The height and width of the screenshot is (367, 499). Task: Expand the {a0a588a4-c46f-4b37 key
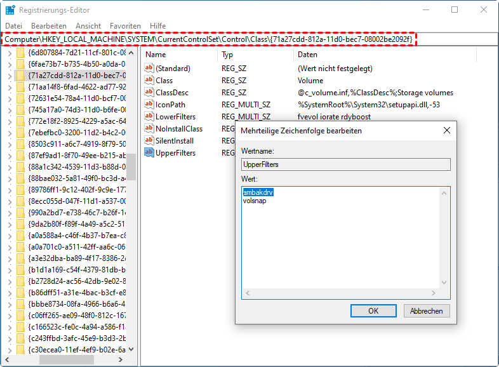pos(10,236)
